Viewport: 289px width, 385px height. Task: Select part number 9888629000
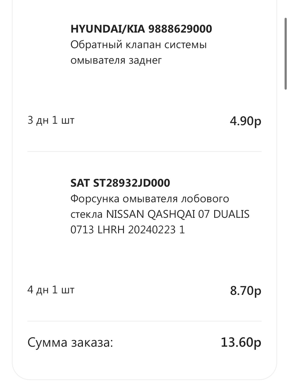180,29
